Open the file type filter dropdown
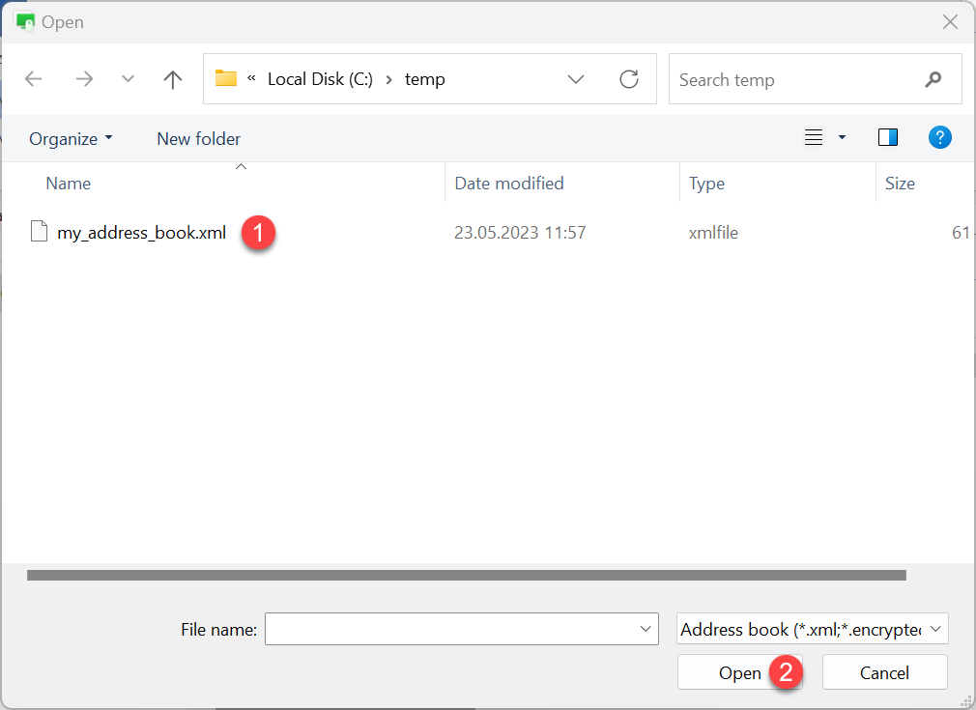Screen dimensions: 976x710 point(813,629)
